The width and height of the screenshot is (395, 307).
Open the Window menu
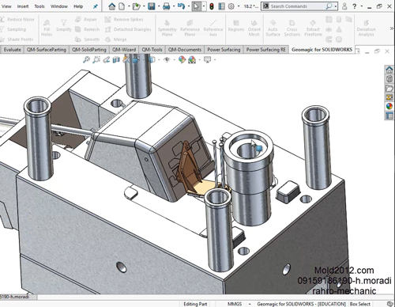coord(59,6)
